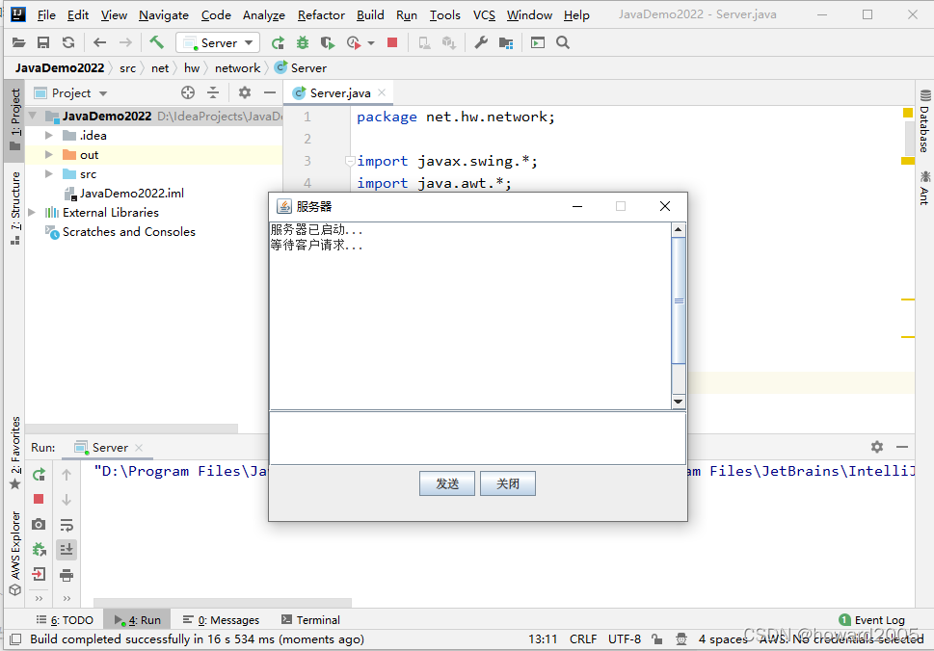Open the VCS menu
Screen dimensions: 934x651
coord(484,14)
